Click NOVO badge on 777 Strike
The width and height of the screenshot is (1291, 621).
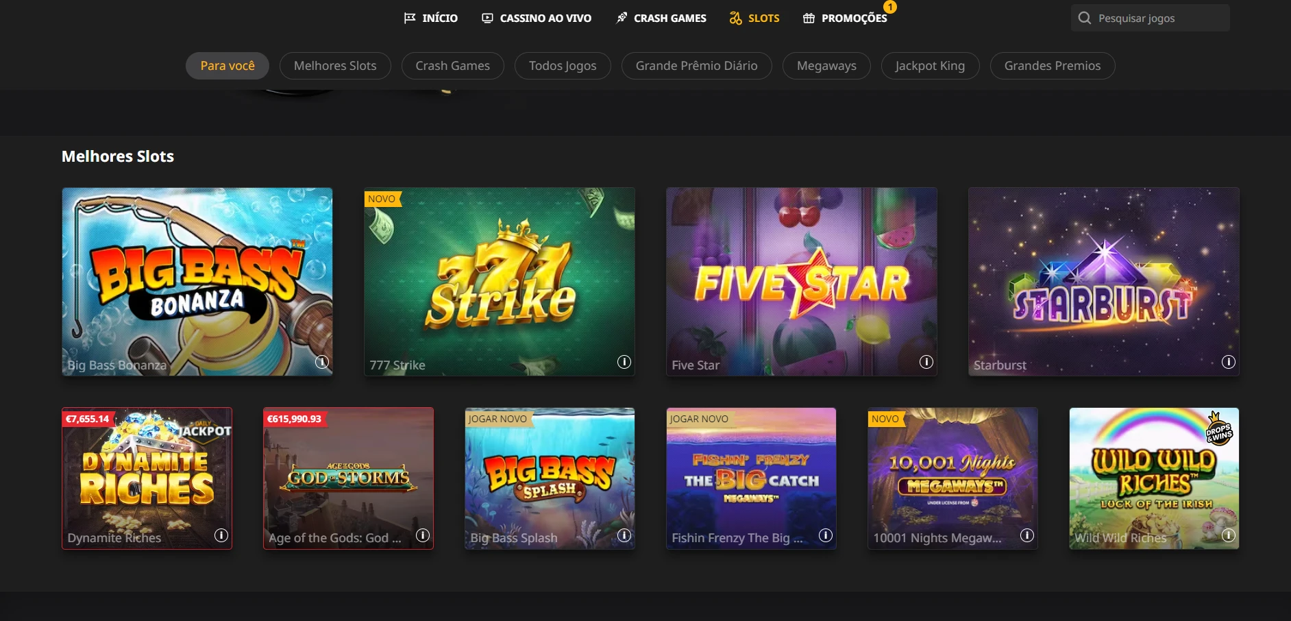coord(382,199)
